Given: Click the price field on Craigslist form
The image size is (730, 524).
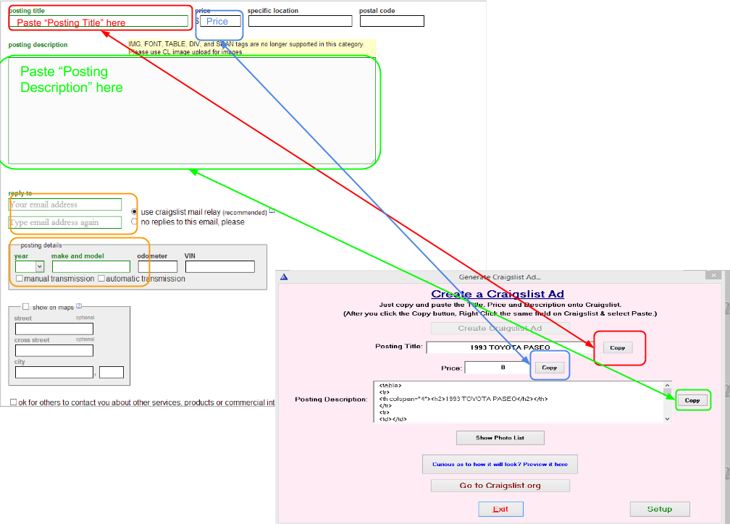Looking at the screenshot, I should (x=220, y=21).
